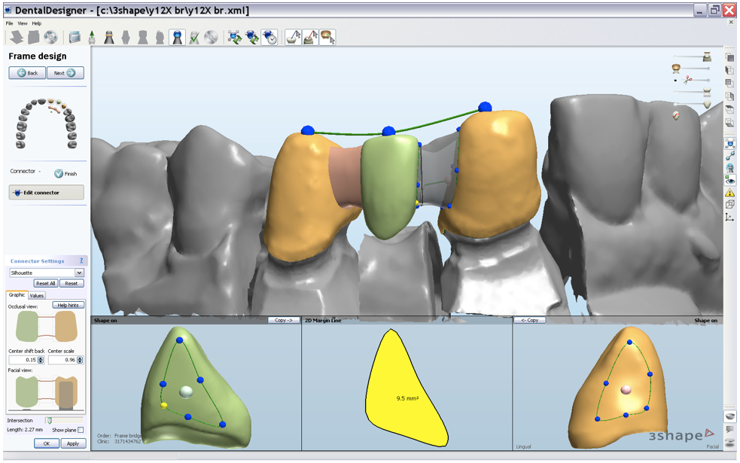The width and height of the screenshot is (740, 463).
Task: Click the two-sphere connector icon in right toolbar
Action: pos(729,156)
